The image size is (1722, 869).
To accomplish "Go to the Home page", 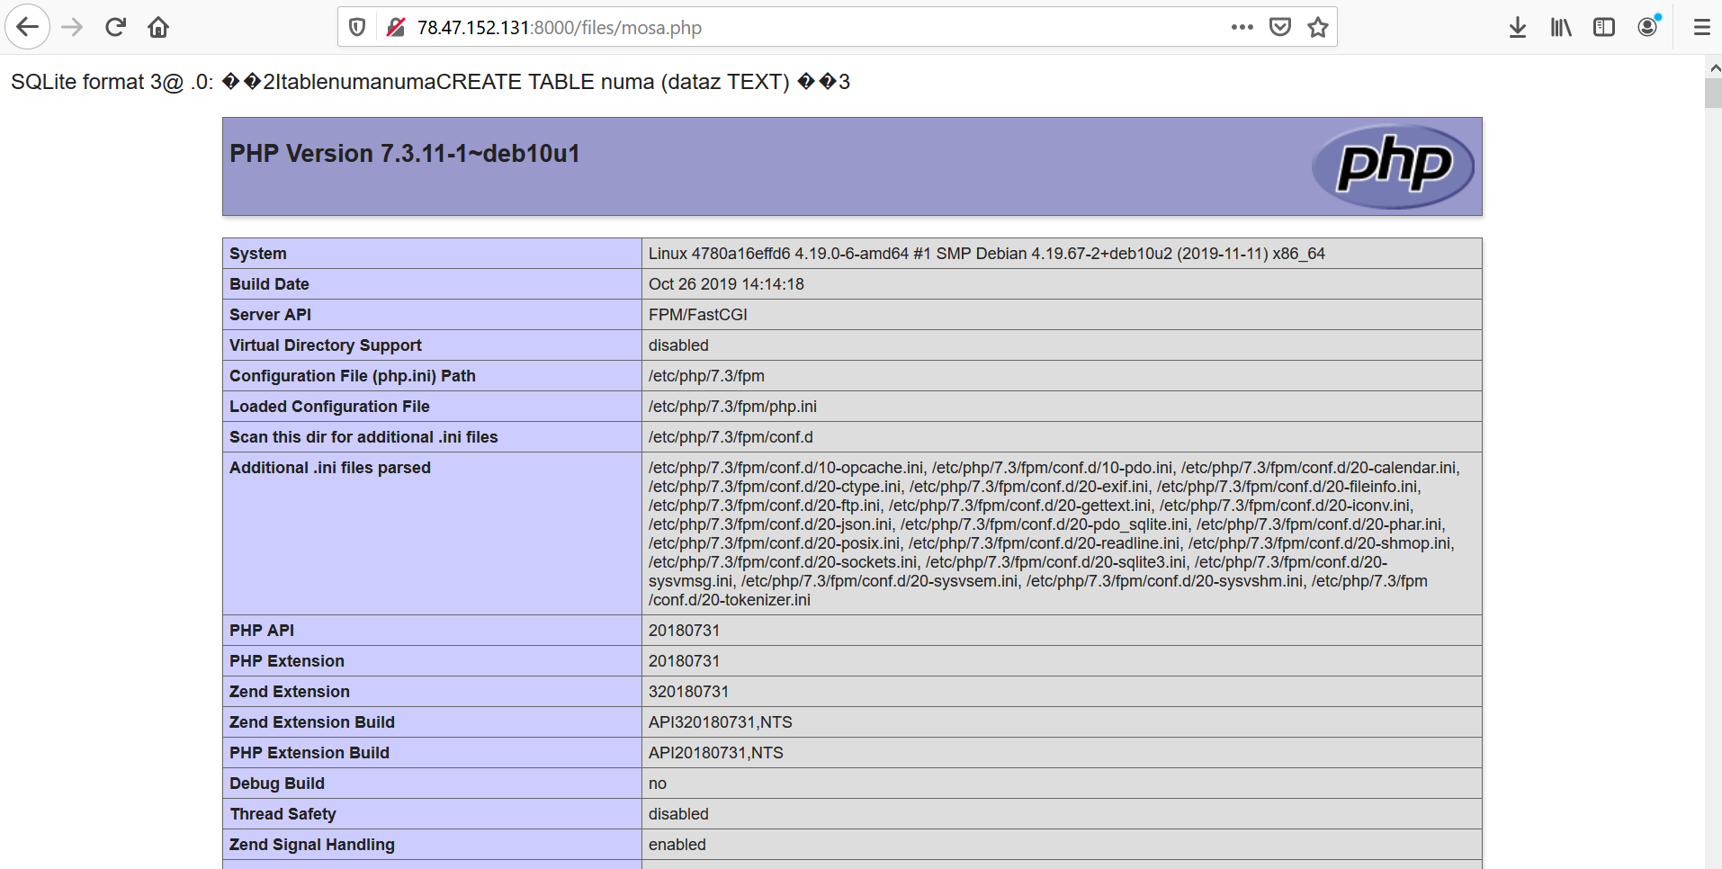I will pyautogui.click(x=158, y=27).
